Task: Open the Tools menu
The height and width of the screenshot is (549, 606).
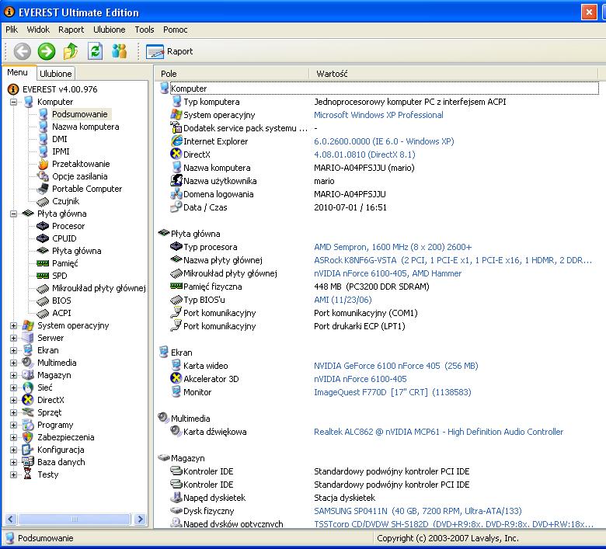Action: click(x=145, y=30)
